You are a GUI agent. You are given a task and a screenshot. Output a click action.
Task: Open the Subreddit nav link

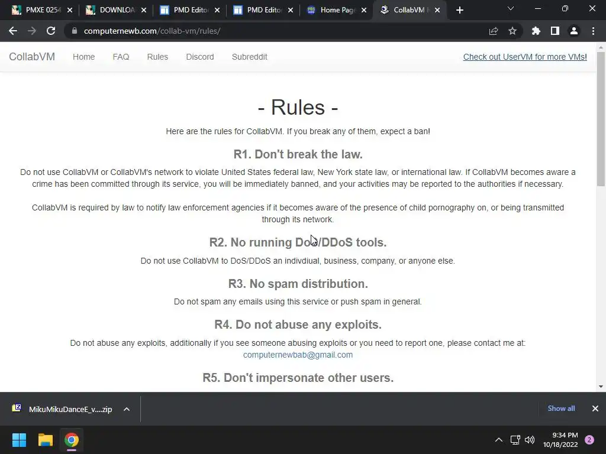pyautogui.click(x=249, y=57)
